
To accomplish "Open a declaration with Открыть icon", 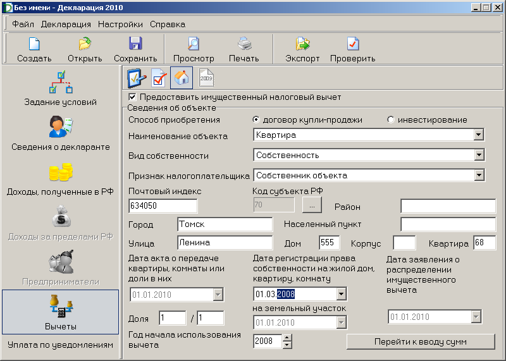I will tap(85, 44).
